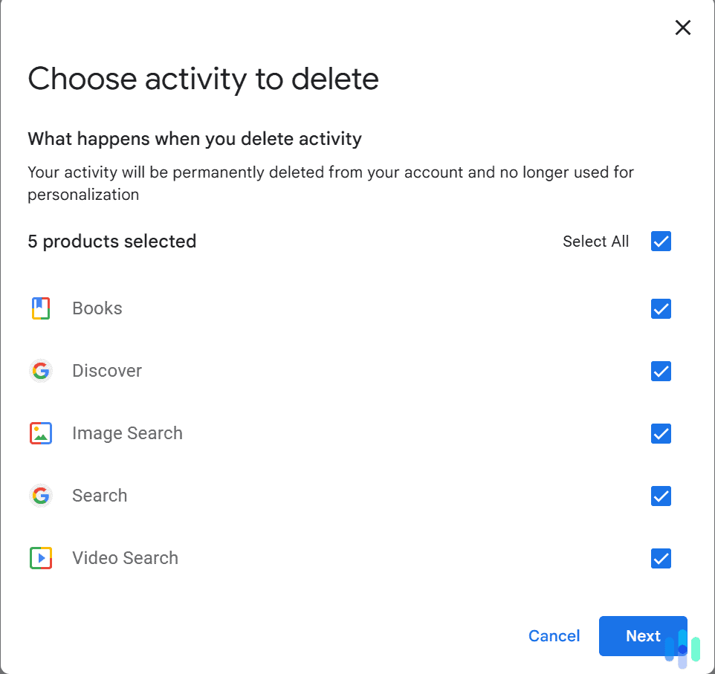
Task: Click the Next button
Action: (x=643, y=635)
